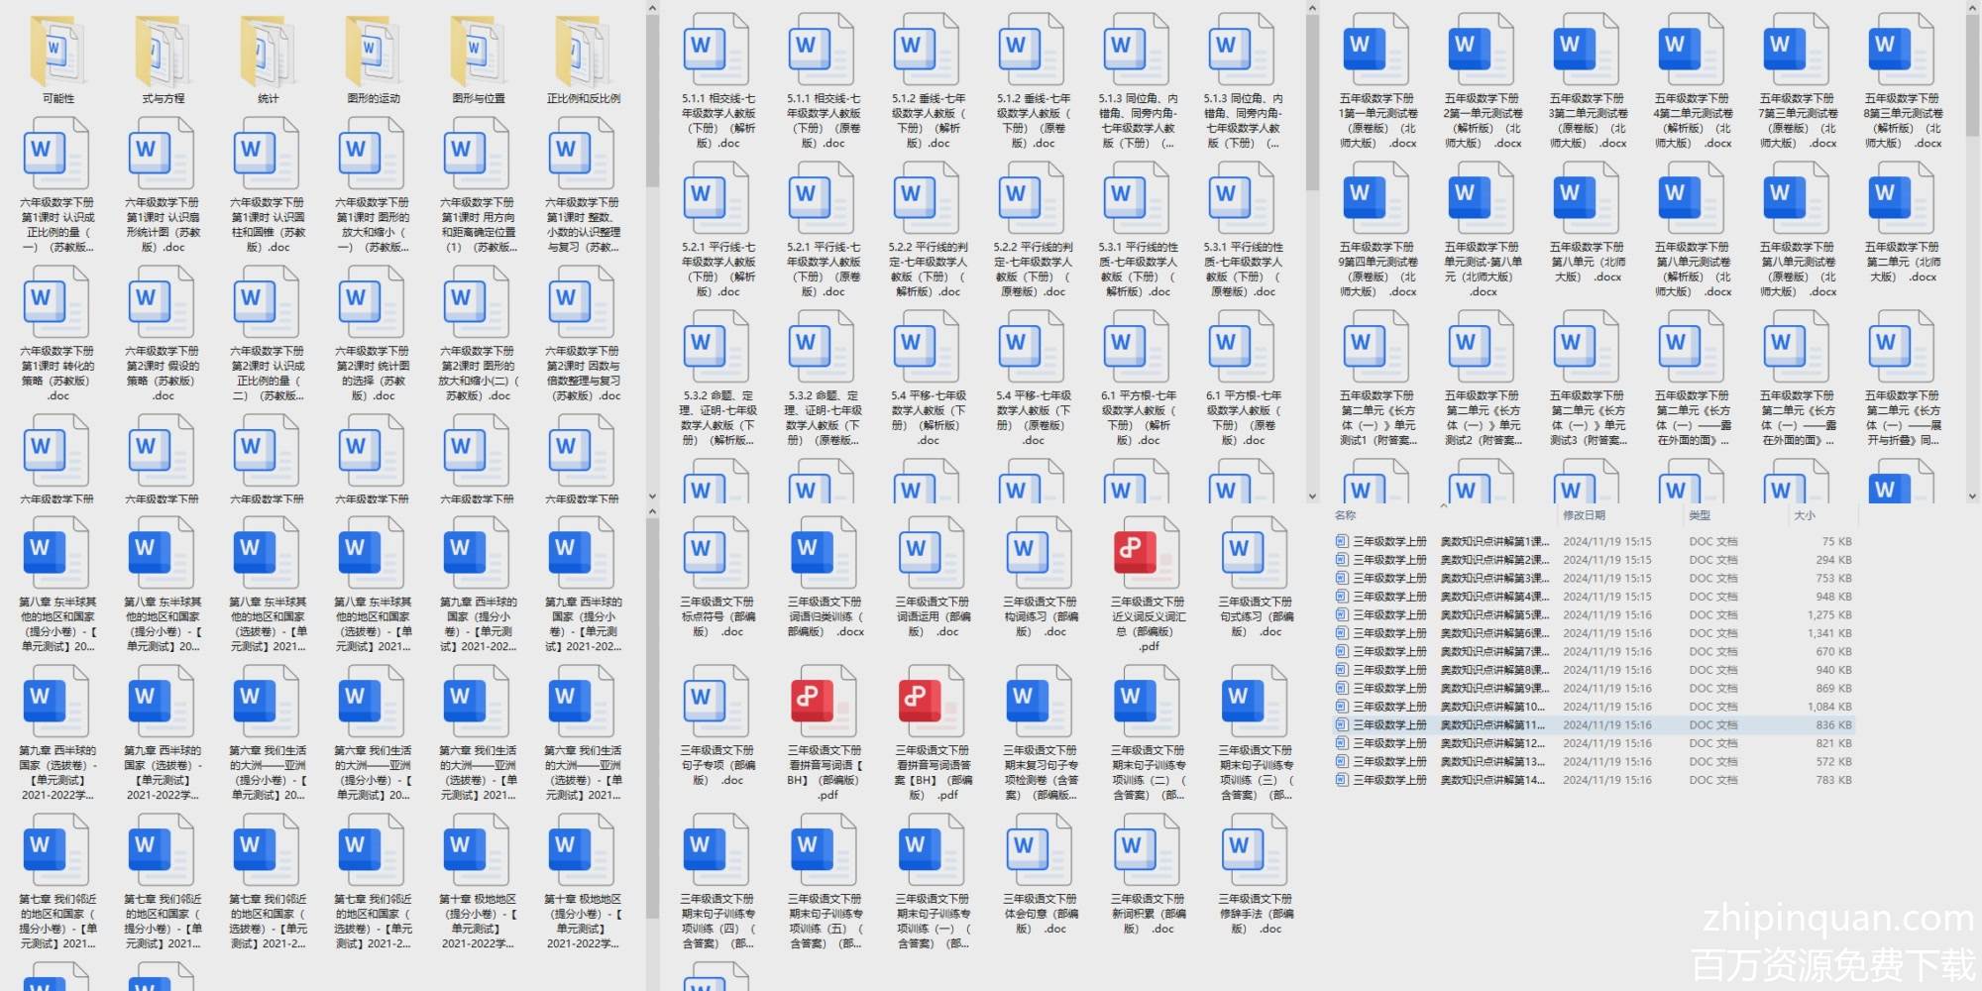
Task: Select the 修辞手法 (部编版) doc icon
Action: pyautogui.click(x=1256, y=849)
